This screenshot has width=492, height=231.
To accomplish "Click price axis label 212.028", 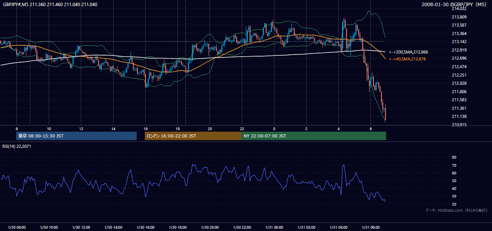I will [459, 83].
